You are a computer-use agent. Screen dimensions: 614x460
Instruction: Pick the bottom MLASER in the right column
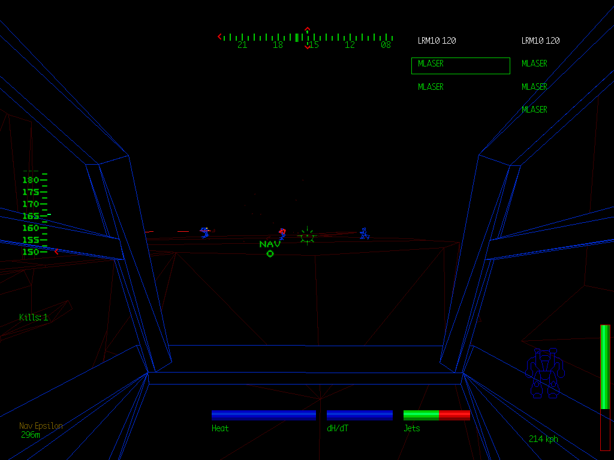pos(534,110)
